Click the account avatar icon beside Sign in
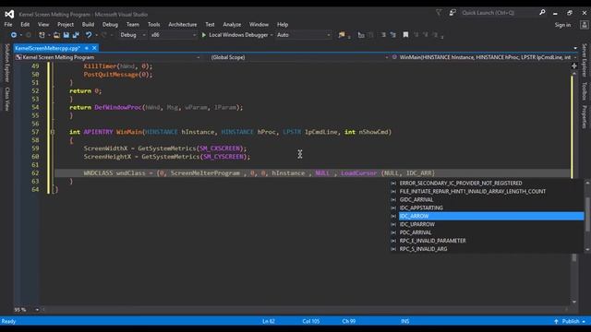The height and width of the screenshot is (332, 591). pos(585,25)
